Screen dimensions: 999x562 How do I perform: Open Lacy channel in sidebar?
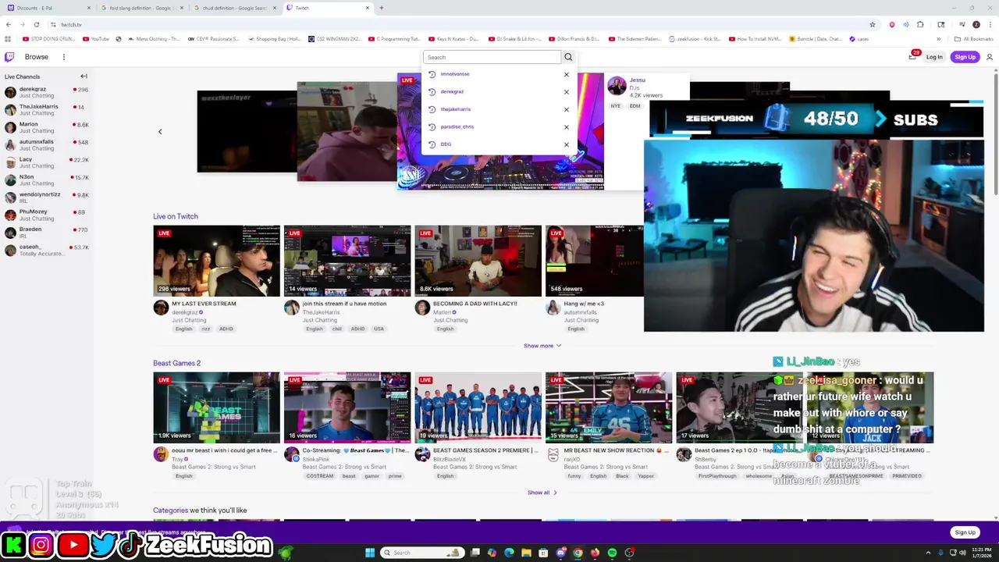point(45,162)
